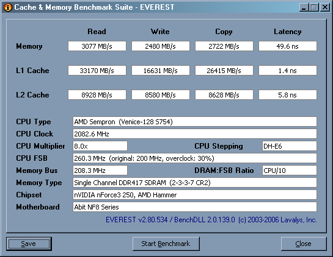333x257 pixels.
Task: Click the L2 Cache Latency value 5.8 ns
Action: [x=288, y=95]
